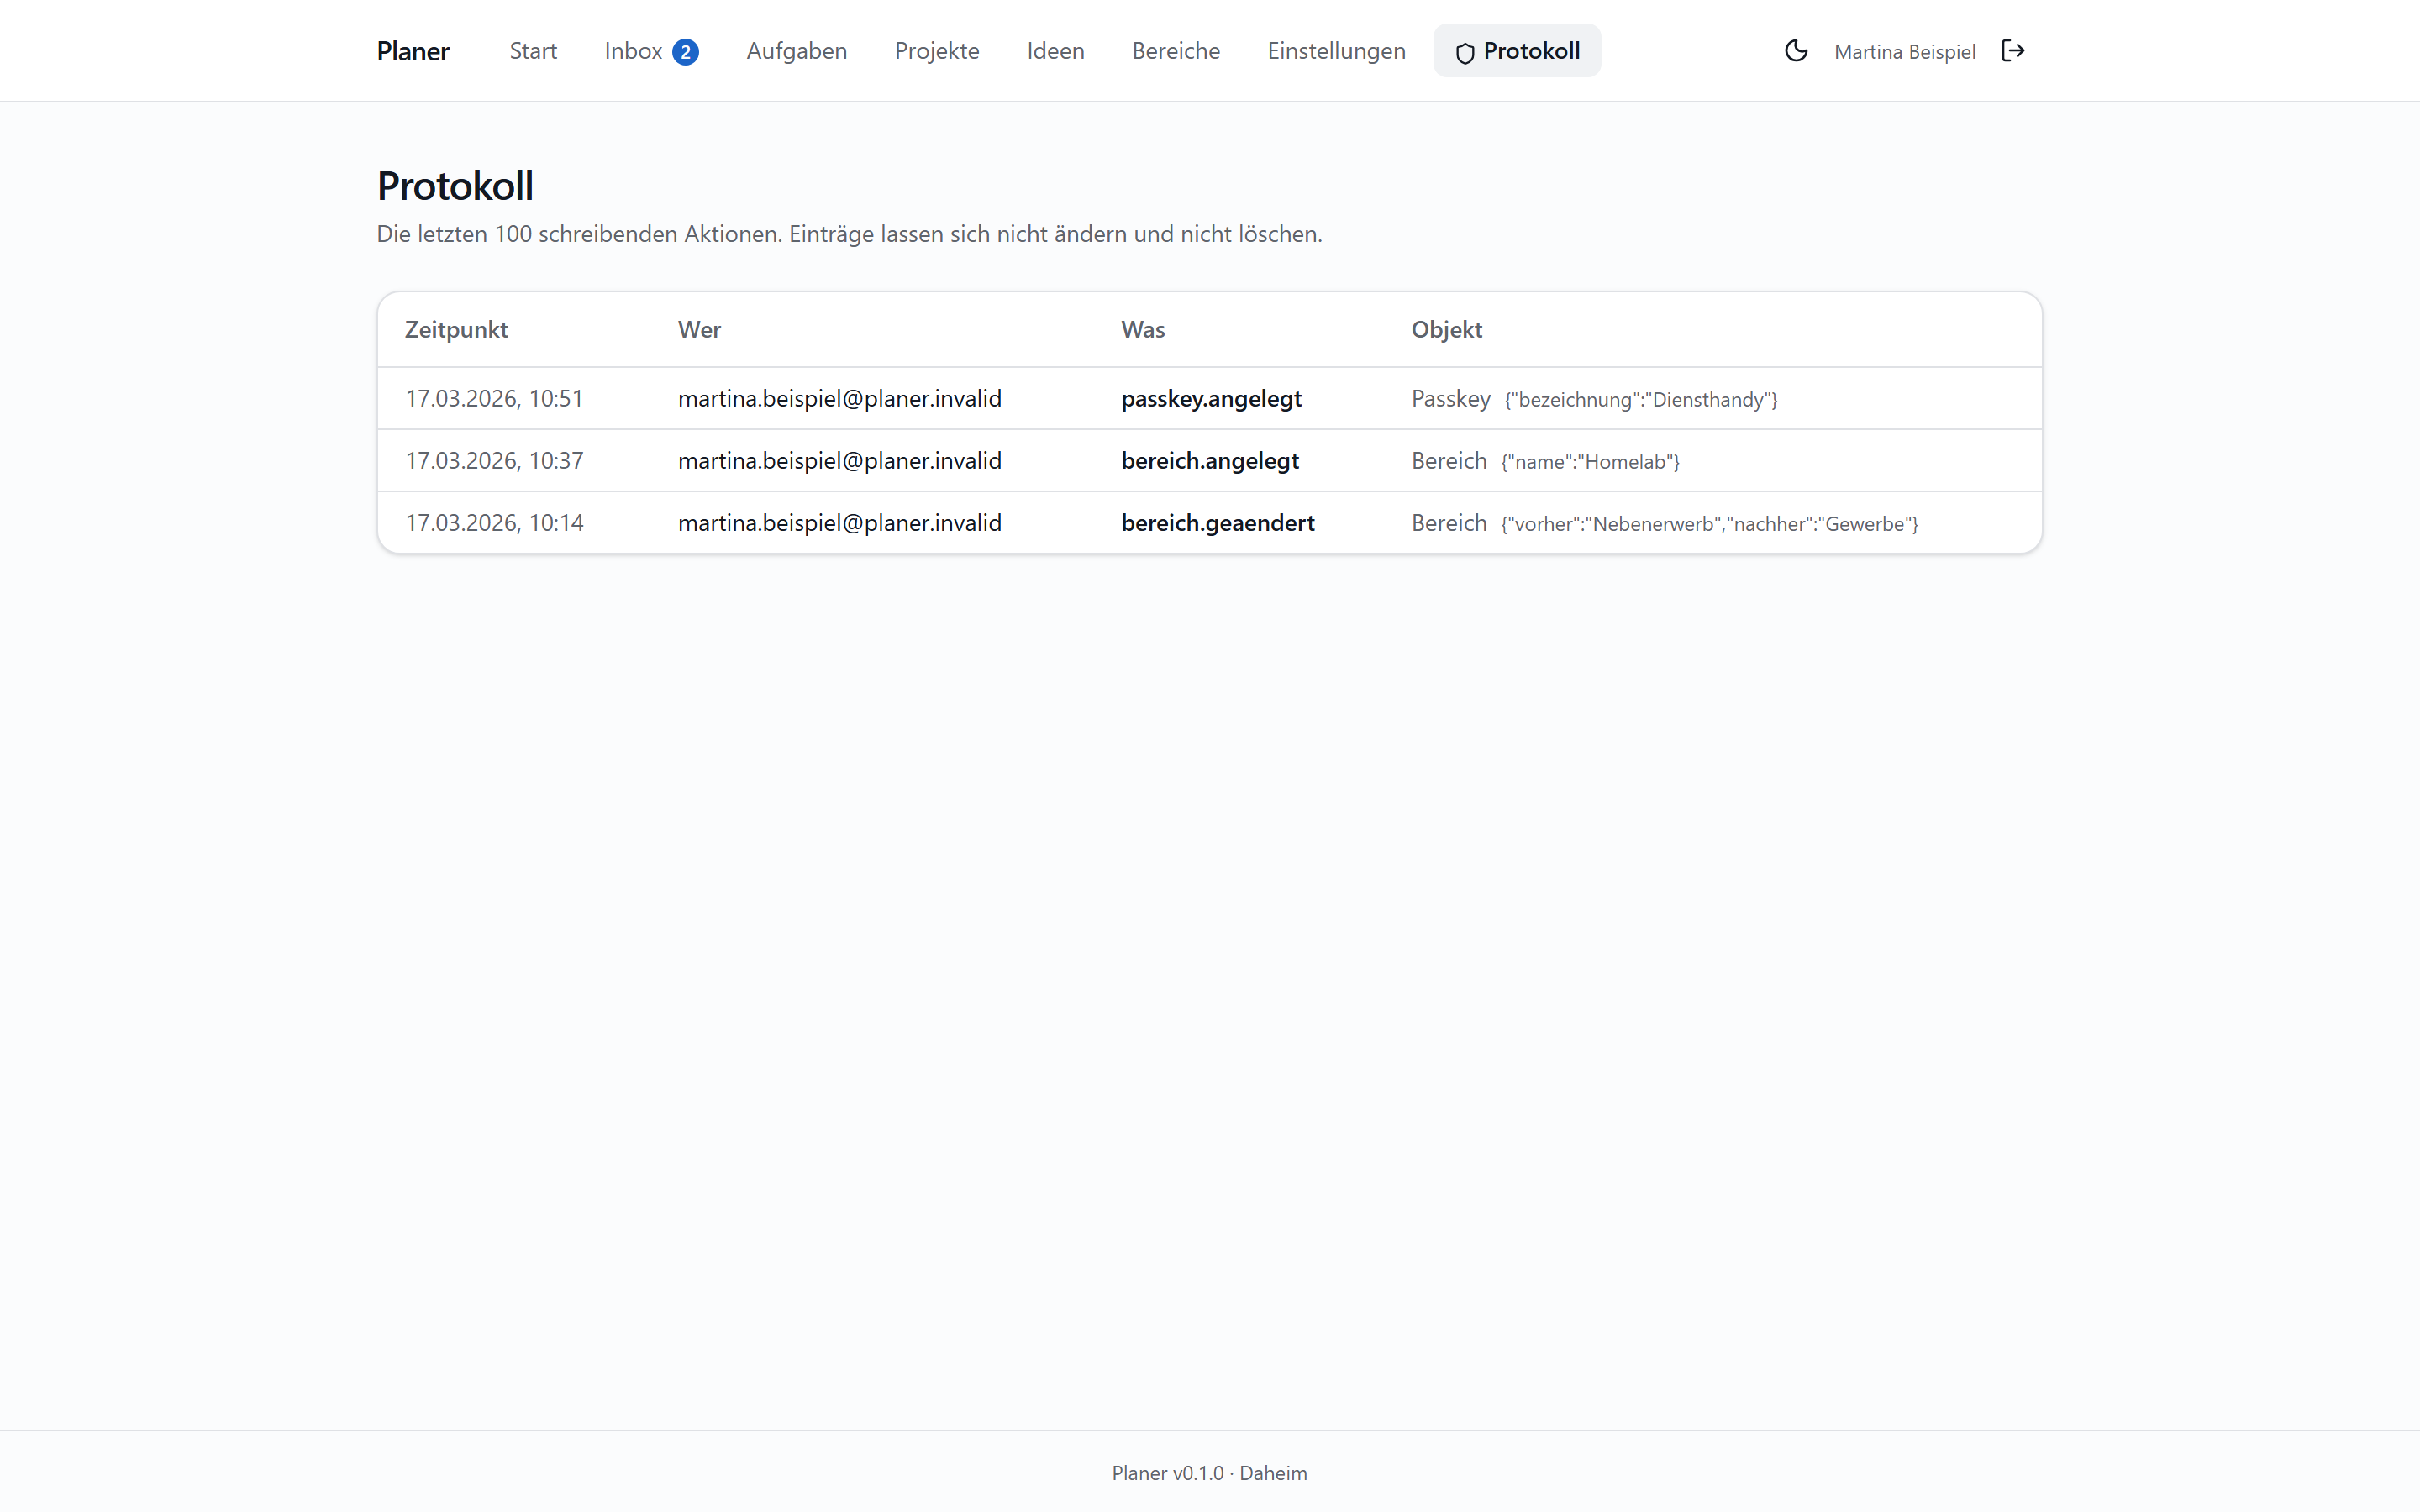Click the passkey.angelegt action

click(1211, 398)
